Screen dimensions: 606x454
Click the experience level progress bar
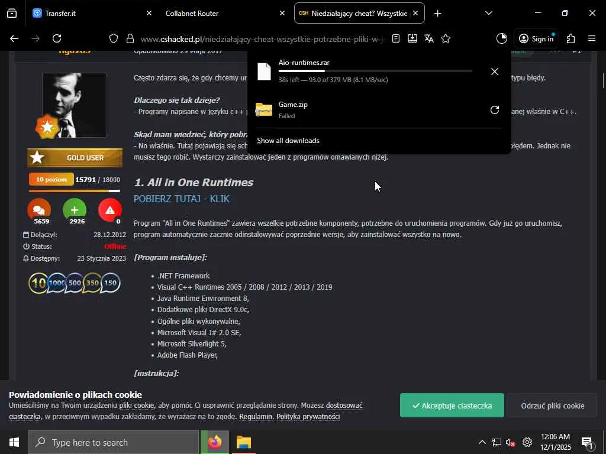click(75, 191)
